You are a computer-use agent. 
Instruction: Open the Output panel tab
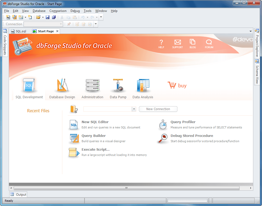[18, 194]
